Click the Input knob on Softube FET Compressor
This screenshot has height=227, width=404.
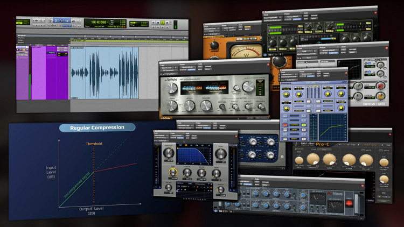(172, 88)
